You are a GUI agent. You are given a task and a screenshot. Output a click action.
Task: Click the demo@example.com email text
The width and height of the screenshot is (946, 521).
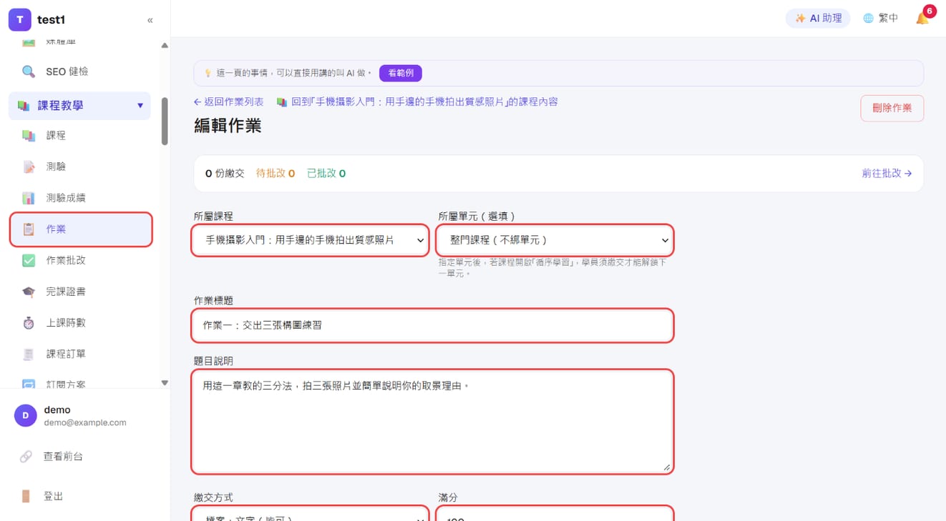85,422
